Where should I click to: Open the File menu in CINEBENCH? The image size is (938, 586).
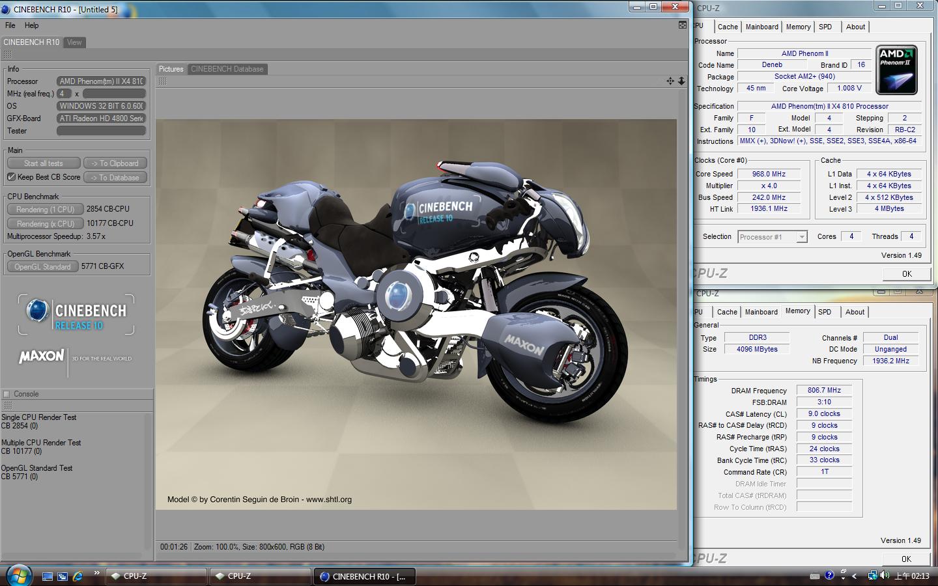10,25
